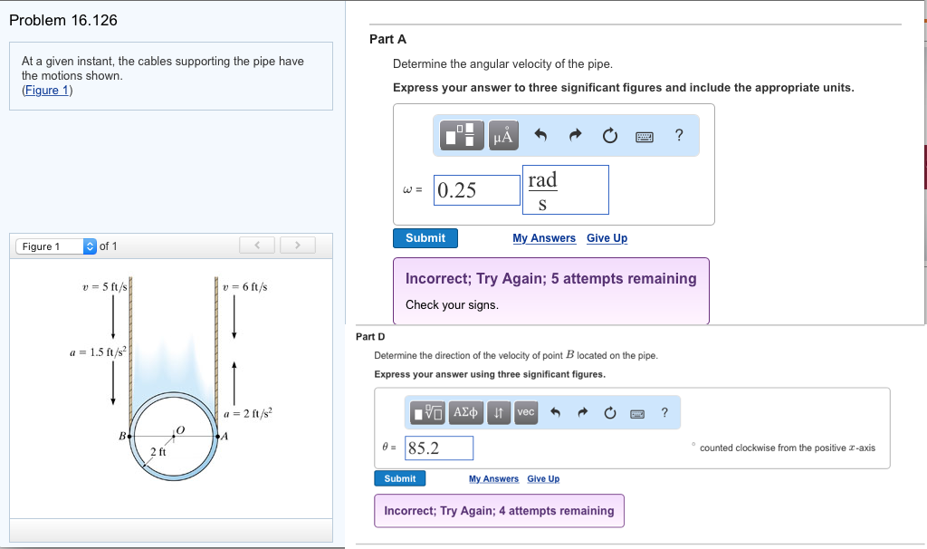Click Give Up link in Part A

(607, 238)
